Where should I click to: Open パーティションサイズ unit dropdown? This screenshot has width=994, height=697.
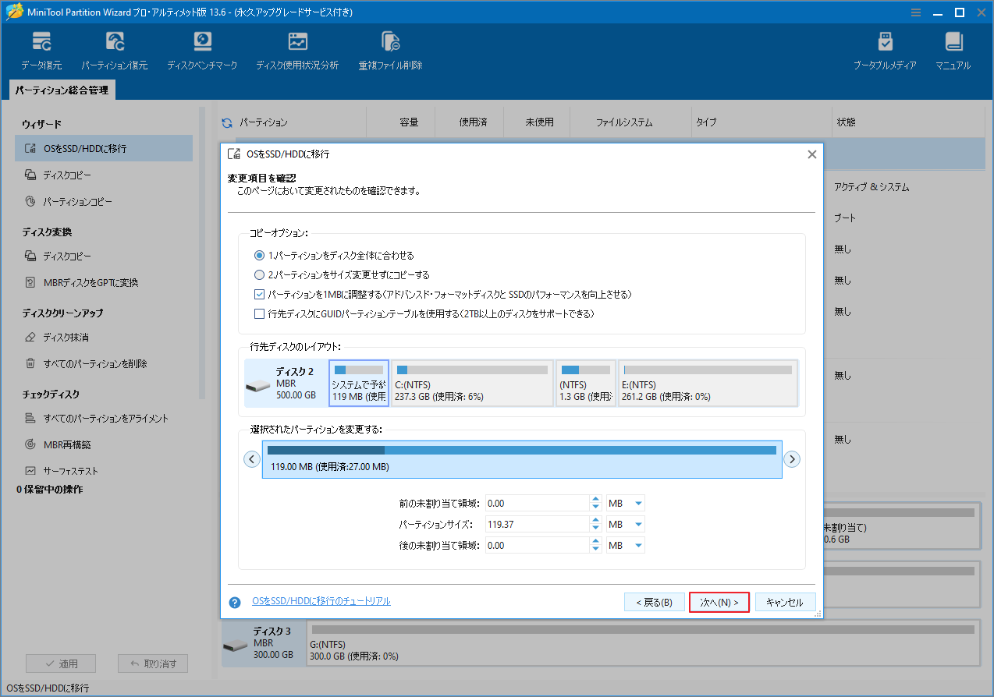624,523
